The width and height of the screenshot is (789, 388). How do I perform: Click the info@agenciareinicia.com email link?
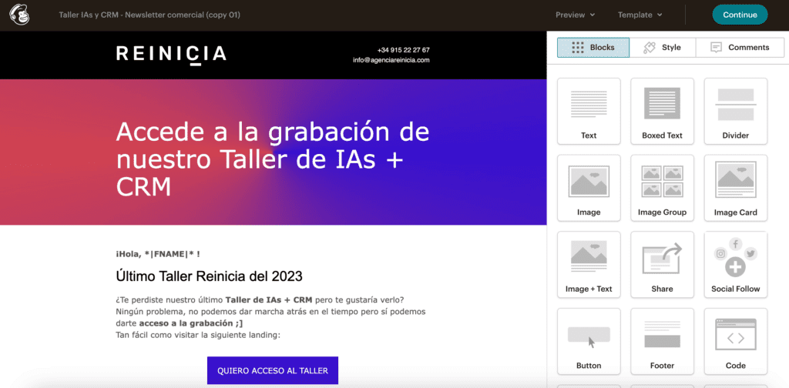391,60
